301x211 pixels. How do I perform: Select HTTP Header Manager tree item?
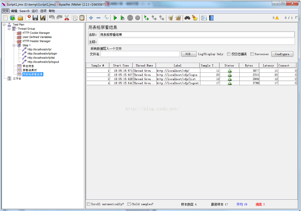pos(36,41)
